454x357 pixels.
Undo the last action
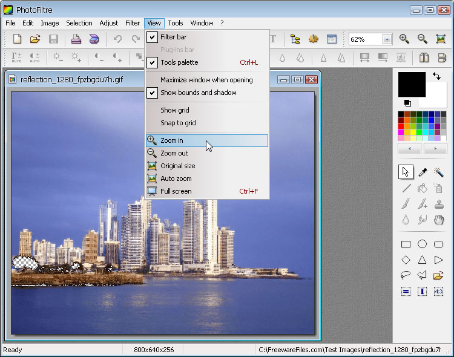tap(117, 39)
